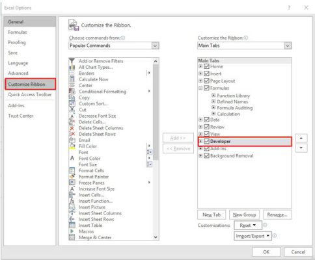
Task: Open the Choose commands from dropdown
Action: click(155, 45)
